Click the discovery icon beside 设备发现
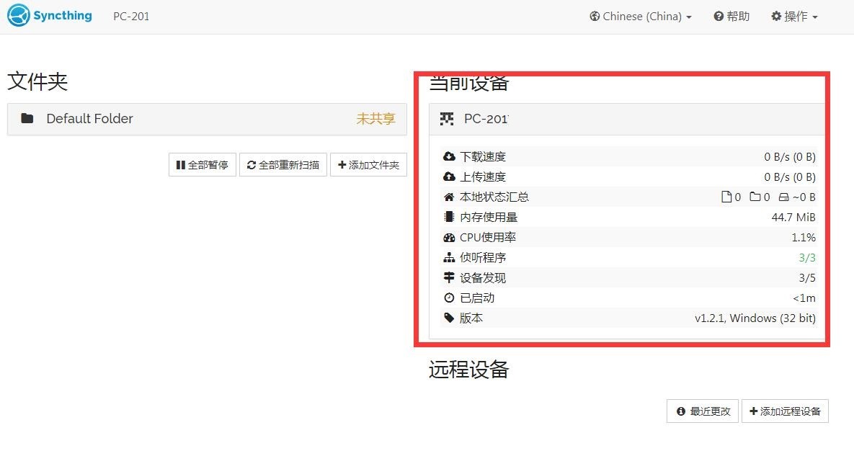The image size is (854, 469). click(449, 277)
